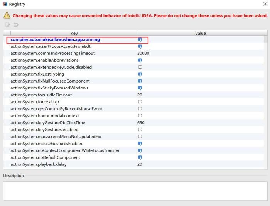Click the Value column header
The image size is (270, 206).
point(200,33)
